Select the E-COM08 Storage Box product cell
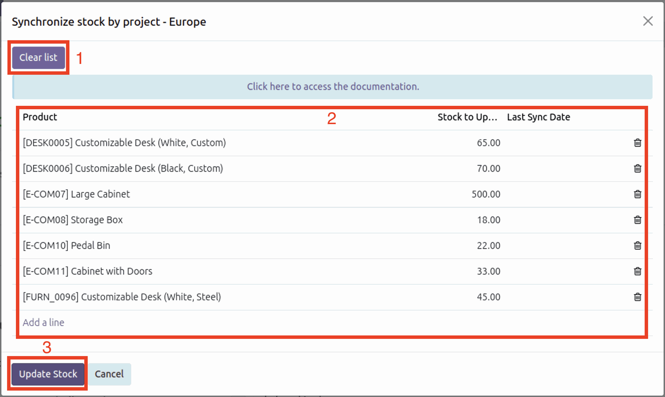Screen dimensions: 665x397 (x=73, y=220)
